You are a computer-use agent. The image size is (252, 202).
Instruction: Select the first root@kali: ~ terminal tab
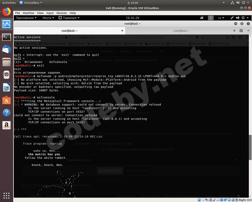tap(69, 31)
